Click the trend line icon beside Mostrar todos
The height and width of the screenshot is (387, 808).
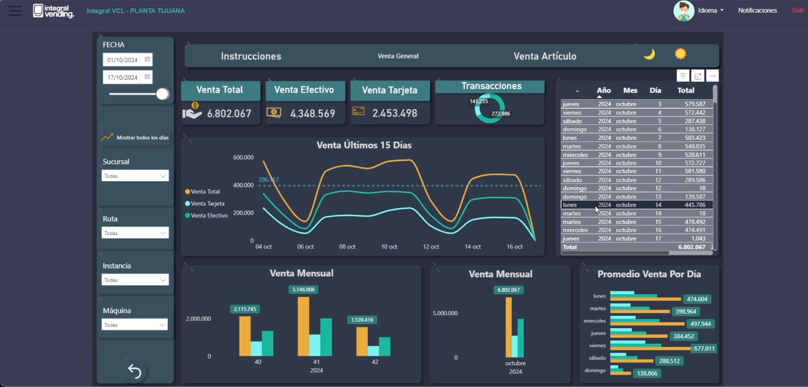point(107,138)
